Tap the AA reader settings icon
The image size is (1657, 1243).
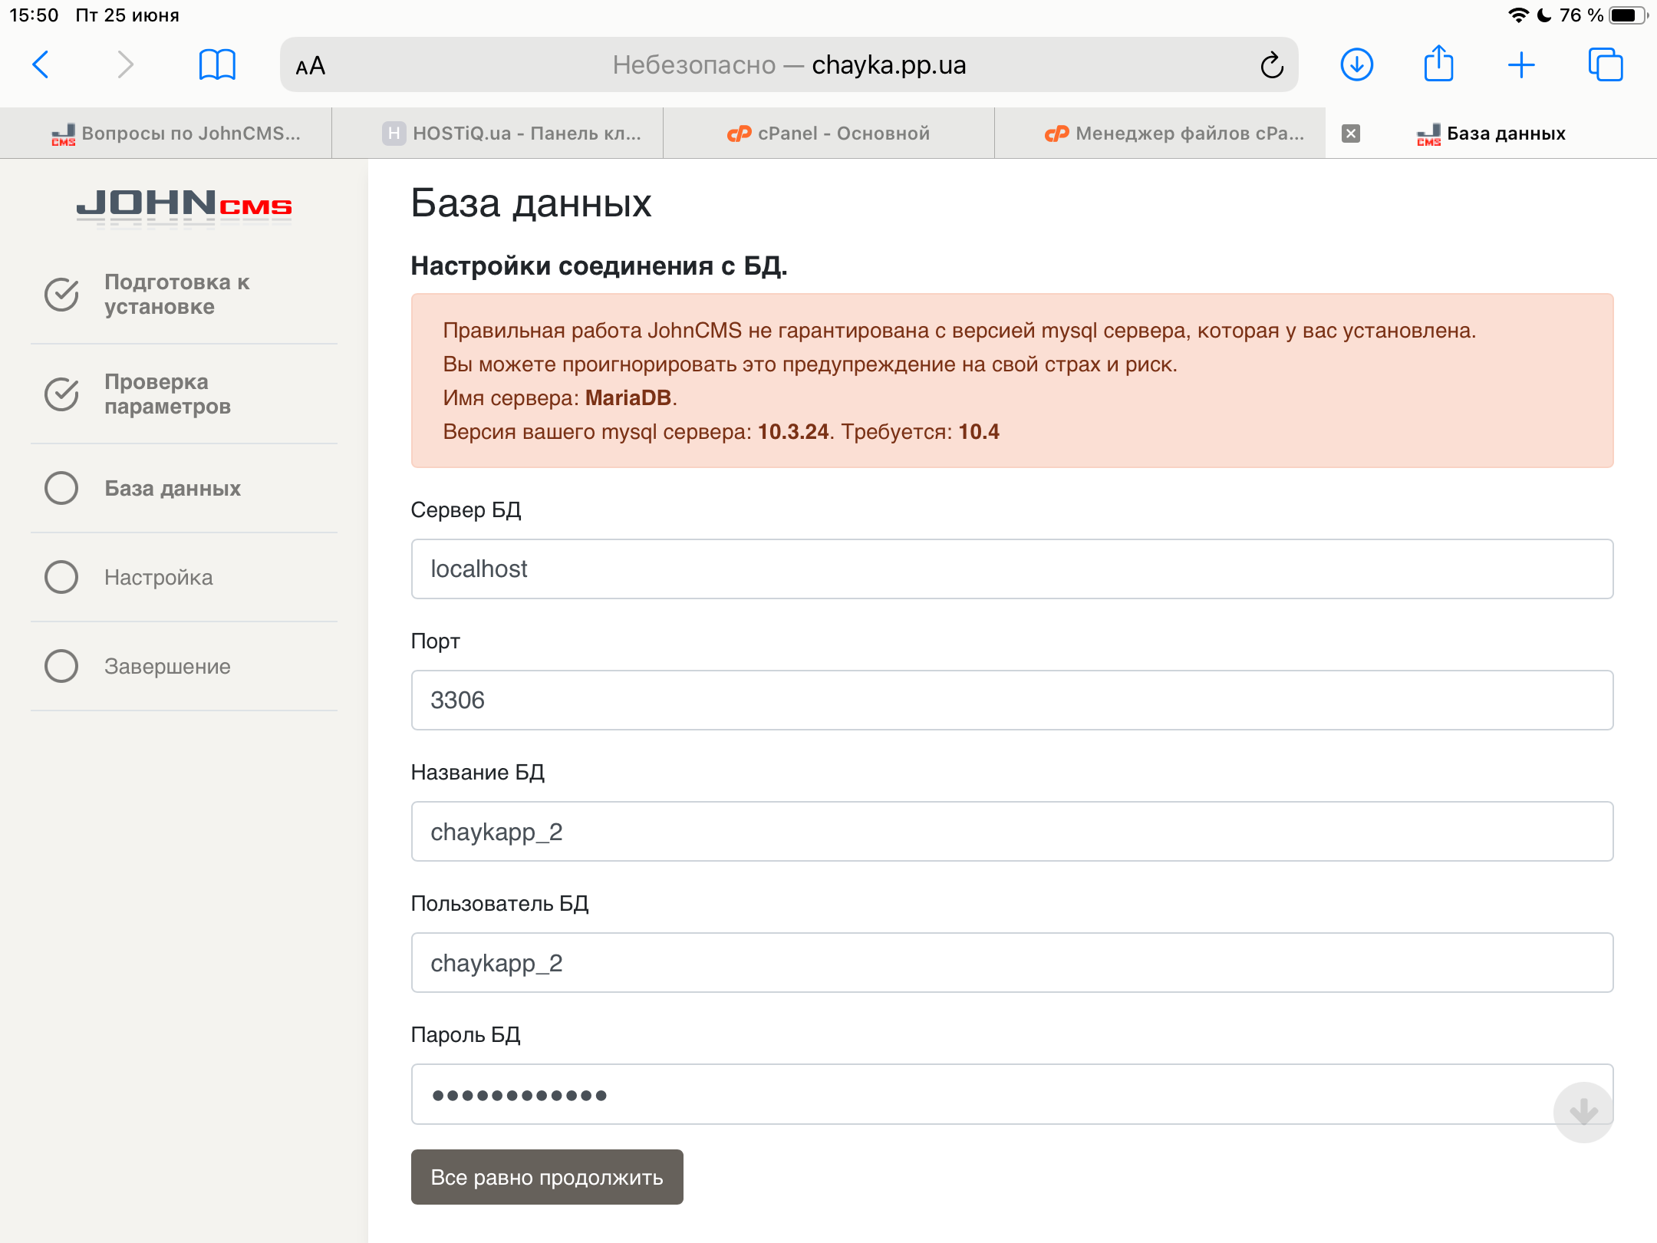tap(311, 66)
